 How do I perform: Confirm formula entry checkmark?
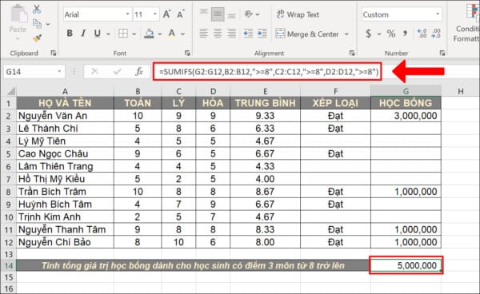pyautogui.click(x=118, y=72)
